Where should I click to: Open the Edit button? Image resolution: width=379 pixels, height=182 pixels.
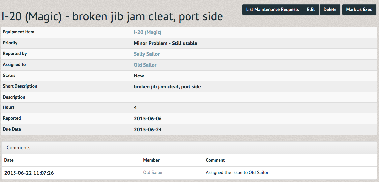[311, 10]
